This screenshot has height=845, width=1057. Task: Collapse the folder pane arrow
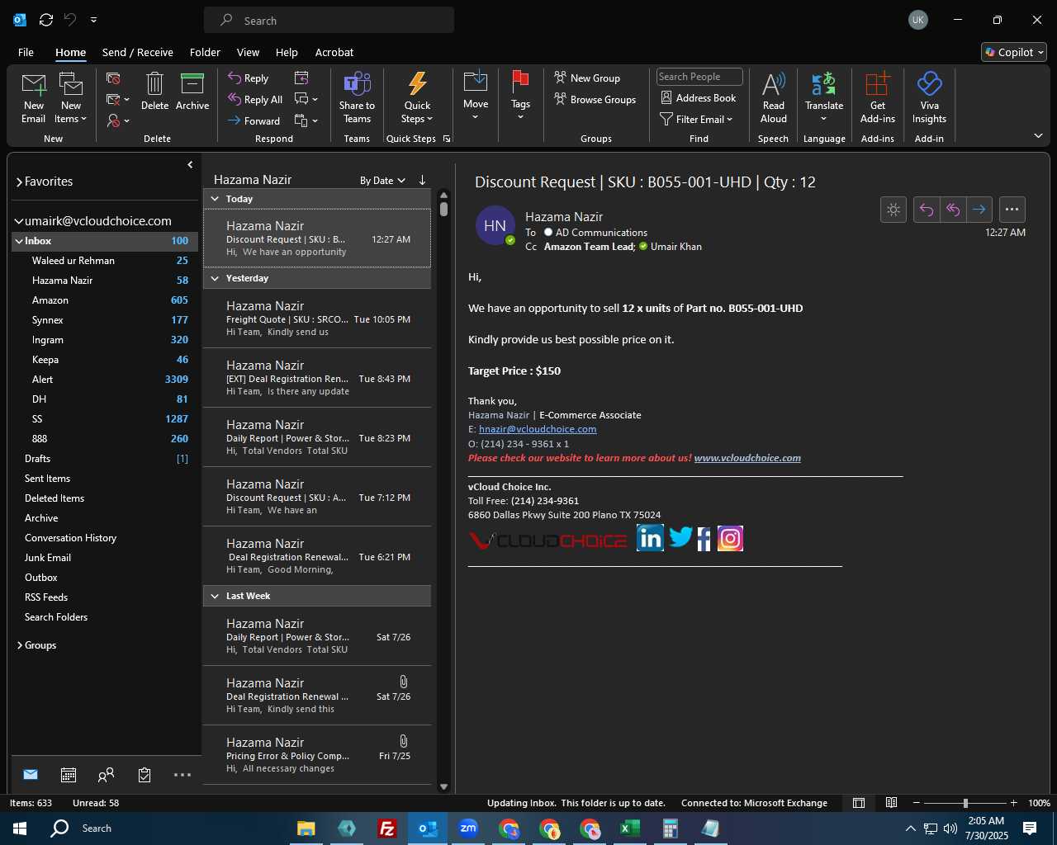click(x=190, y=165)
